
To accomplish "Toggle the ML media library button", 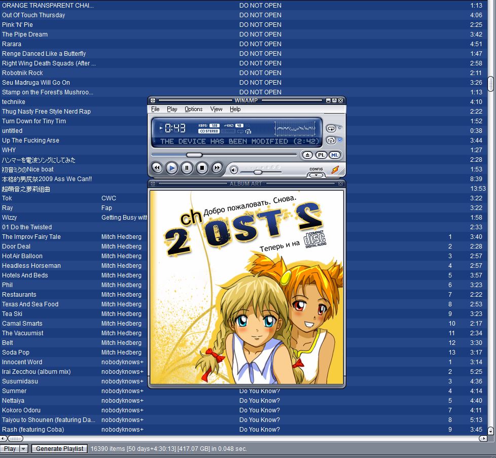I will (335, 155).
